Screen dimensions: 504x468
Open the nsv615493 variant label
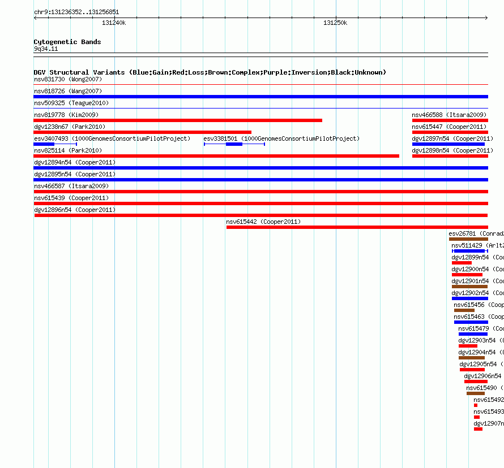(489, 411)
